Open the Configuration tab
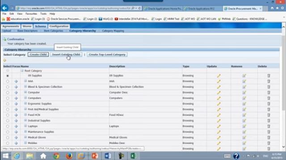286x160 pixels. point(59,26)
